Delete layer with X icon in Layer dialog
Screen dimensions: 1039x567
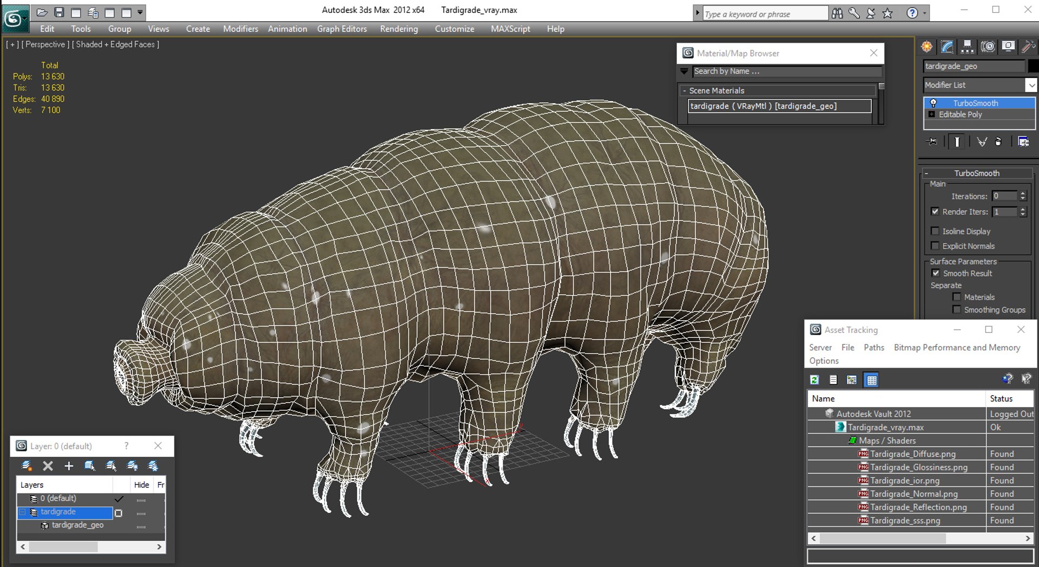coord(48,466)
